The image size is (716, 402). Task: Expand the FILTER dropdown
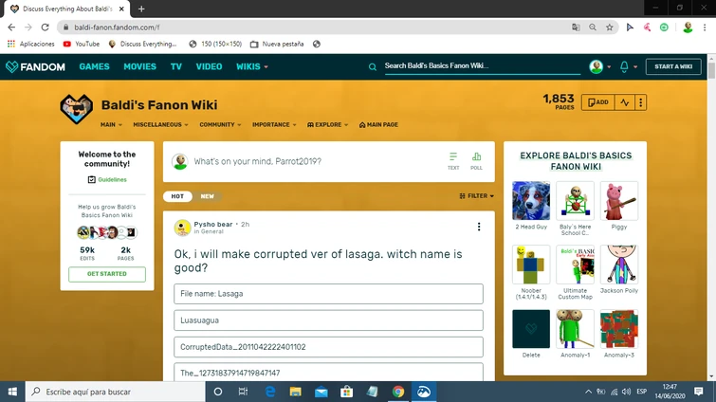tap(476, 195)
